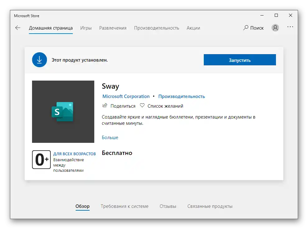
Task: Open Требования к системе tab
Action: click(124, 206)
